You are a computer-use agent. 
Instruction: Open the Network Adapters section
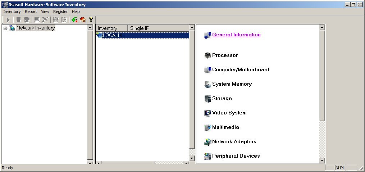tap(234, 141)
